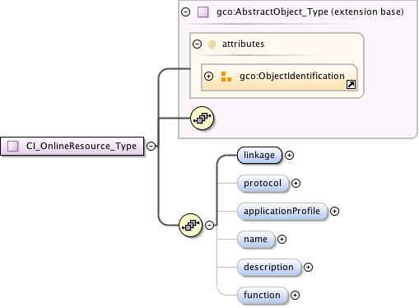419x308 pixels.
Task: Select the CI_OnlineResource_Type box
Action: (72, 146)
